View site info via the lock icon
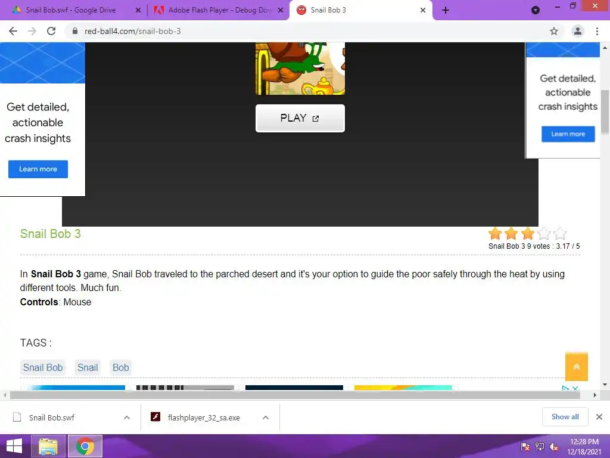610x458 pixels. coord(75,31)
